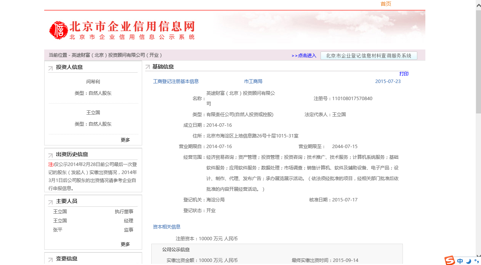Click 最终实缴出资时间 2015-09-14 value
Viewport: 481px width, 265px height.
pyautogui.click(x=345, y=260)
